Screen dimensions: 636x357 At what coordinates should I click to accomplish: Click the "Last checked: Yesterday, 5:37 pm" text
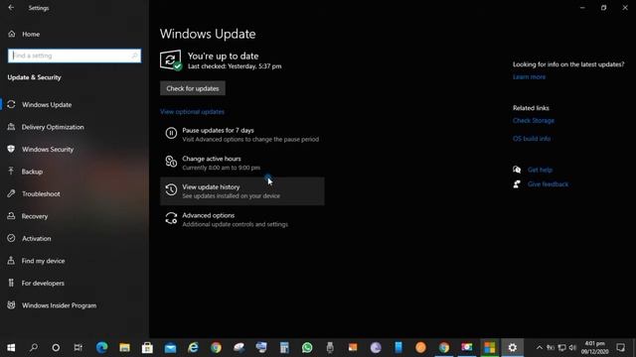point(235,66)
